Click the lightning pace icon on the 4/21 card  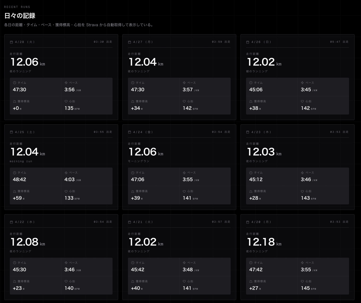184,263
